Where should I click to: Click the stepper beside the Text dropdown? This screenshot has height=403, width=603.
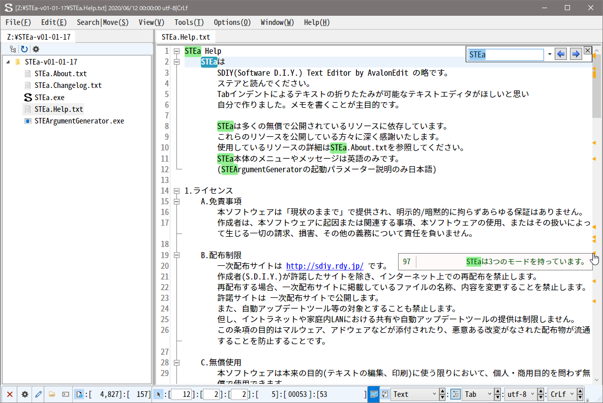(x=442, y=394)
